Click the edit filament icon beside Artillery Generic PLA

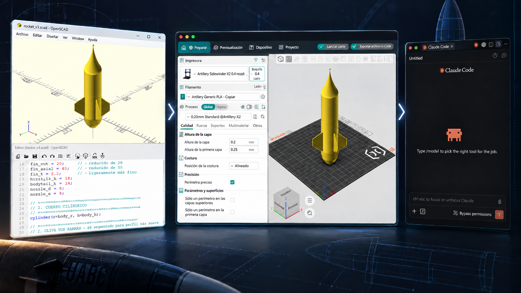(263, 97)
